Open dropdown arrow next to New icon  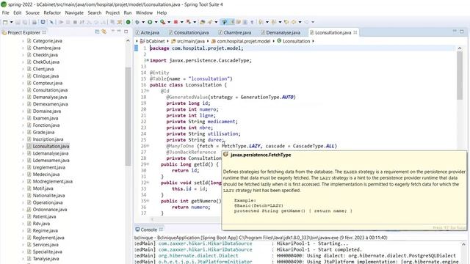(x=12, y=22)
